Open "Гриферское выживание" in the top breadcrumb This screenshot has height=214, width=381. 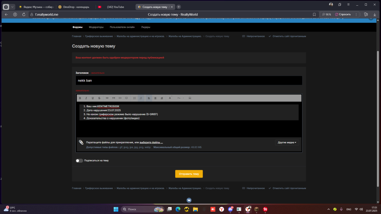pos(99,36)
